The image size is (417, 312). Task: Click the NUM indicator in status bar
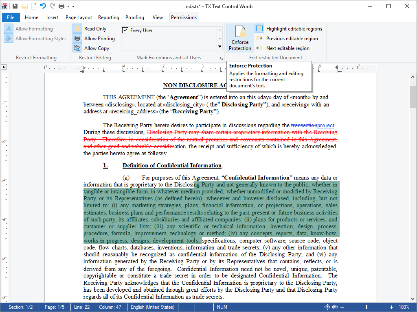[x=222, y=307]
